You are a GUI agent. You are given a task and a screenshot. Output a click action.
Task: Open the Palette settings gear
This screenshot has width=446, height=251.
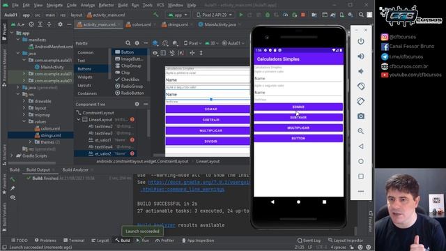[x=137, y=43]
